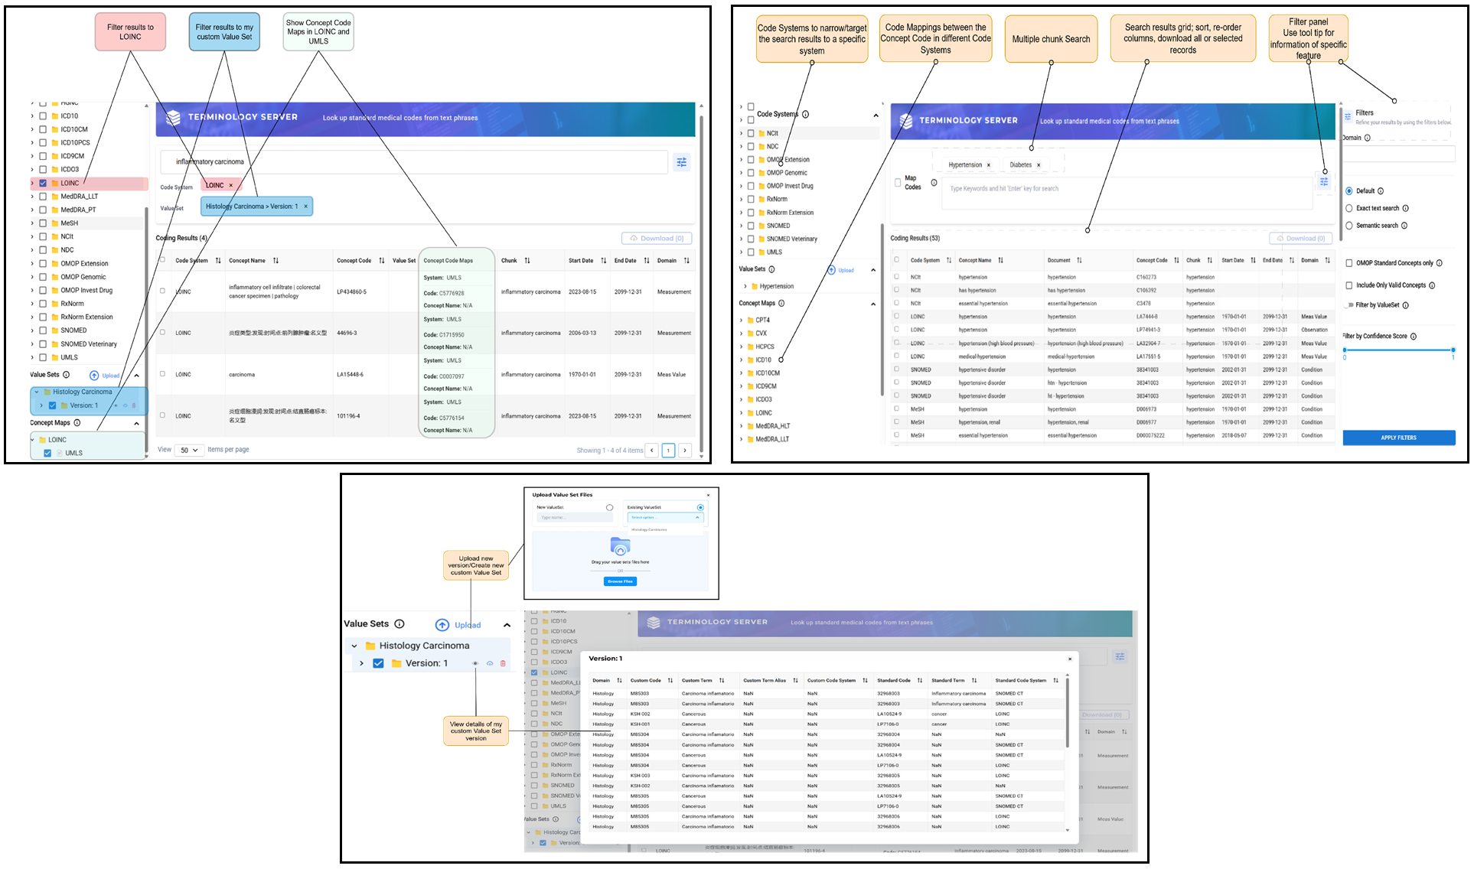This screenshot has width=1474, height=869.
Task: Sort by Concept Code in the Coding Results (4) table
Action: (381, 261)
